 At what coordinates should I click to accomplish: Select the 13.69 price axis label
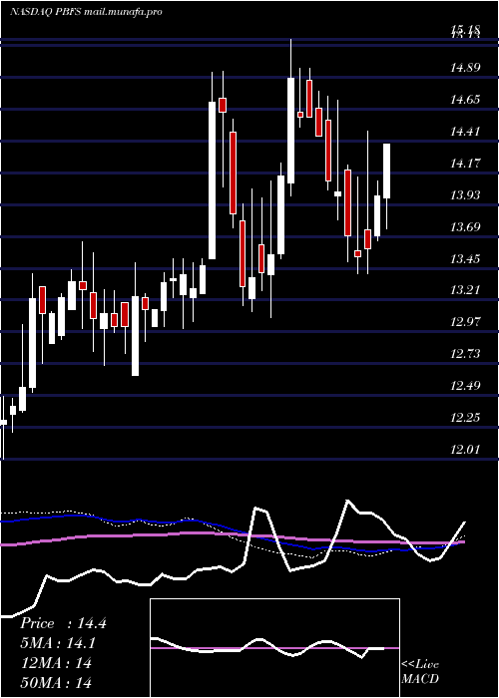click(465, 227)
